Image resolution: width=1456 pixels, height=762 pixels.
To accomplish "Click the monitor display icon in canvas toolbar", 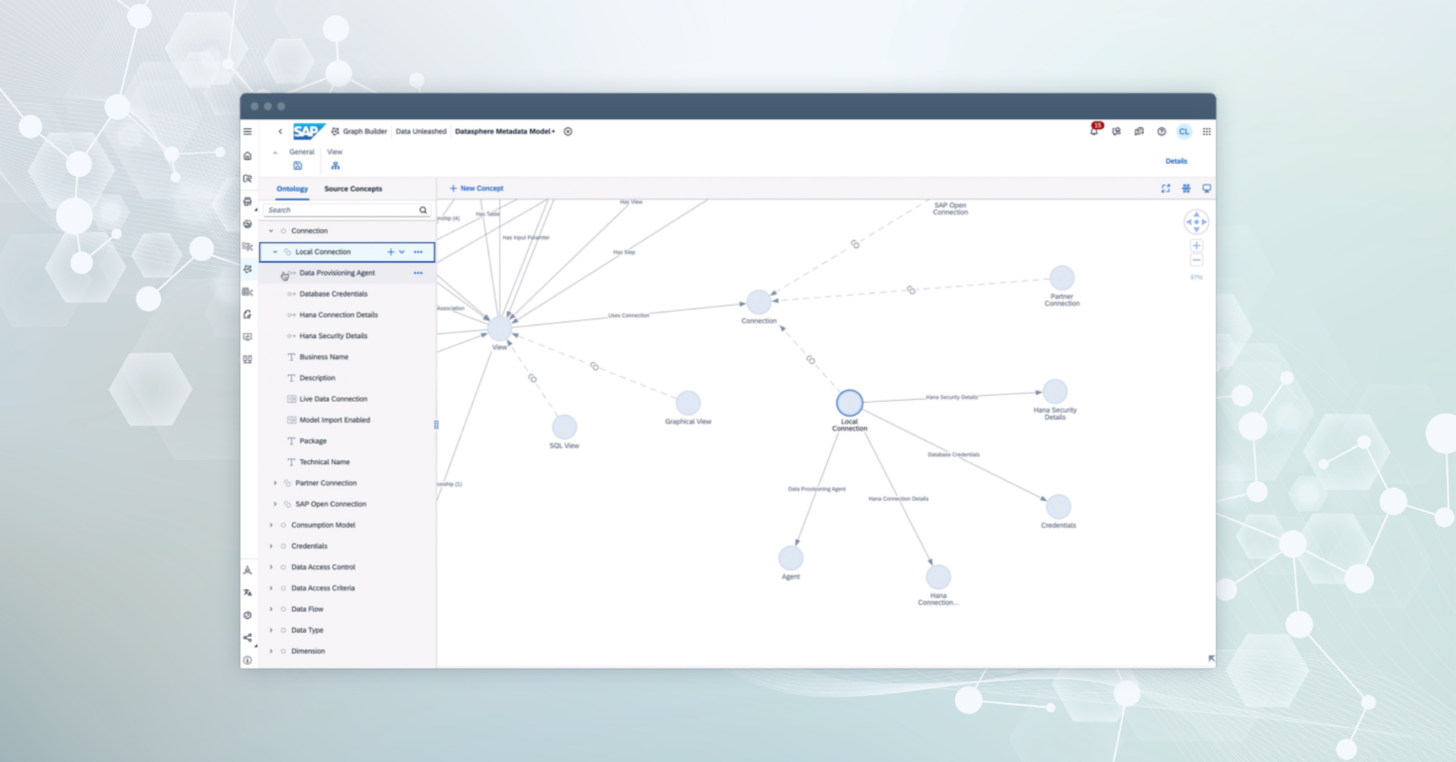I will coord(1207,189).
